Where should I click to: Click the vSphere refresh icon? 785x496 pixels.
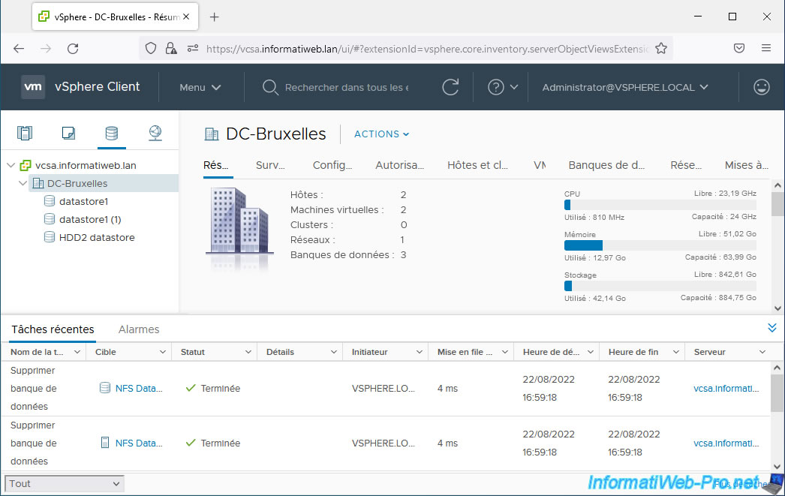[450, 87]
